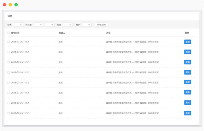Delete the first message with blue 删除 button

188,42
